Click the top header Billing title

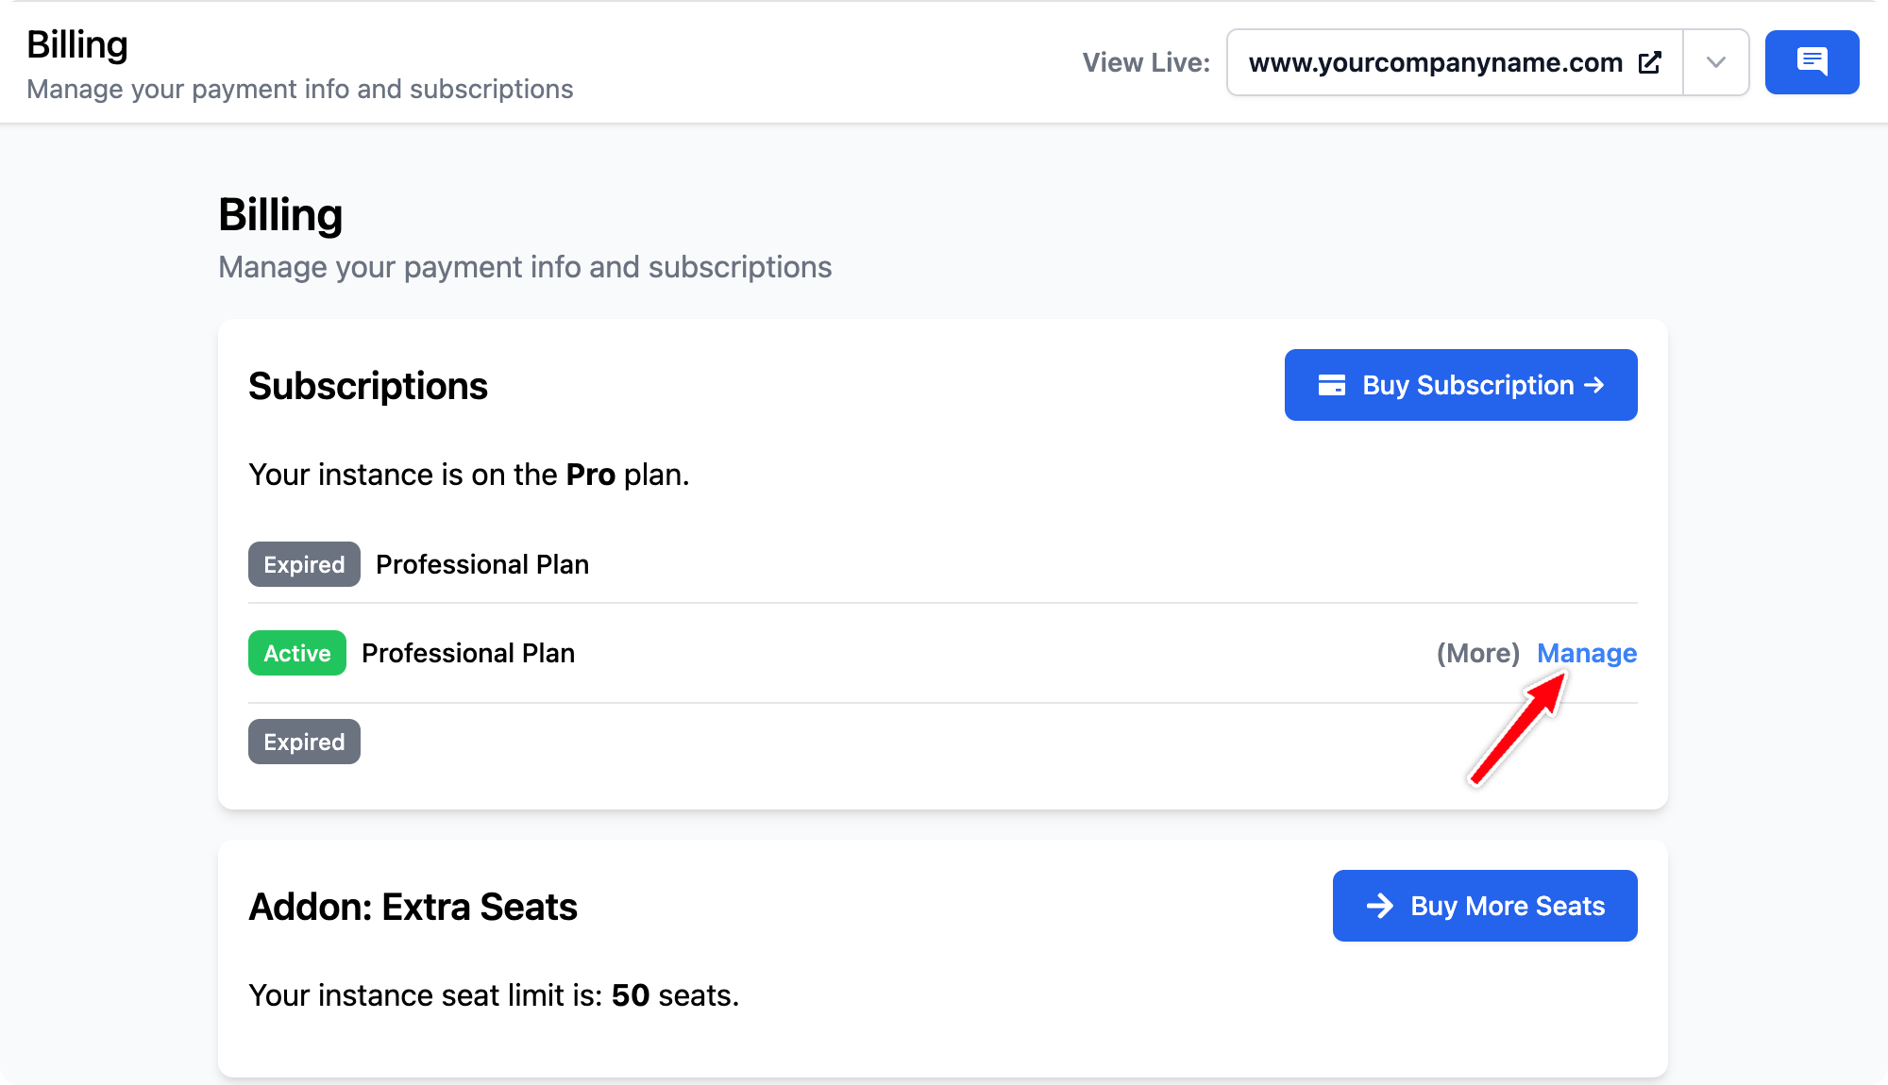point(77,44)
